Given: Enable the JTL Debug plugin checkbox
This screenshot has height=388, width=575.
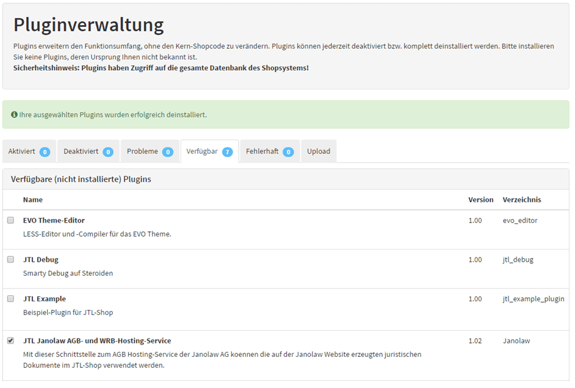Looking at the screenshot, I should pyautogui.click(x=10, y=259).
